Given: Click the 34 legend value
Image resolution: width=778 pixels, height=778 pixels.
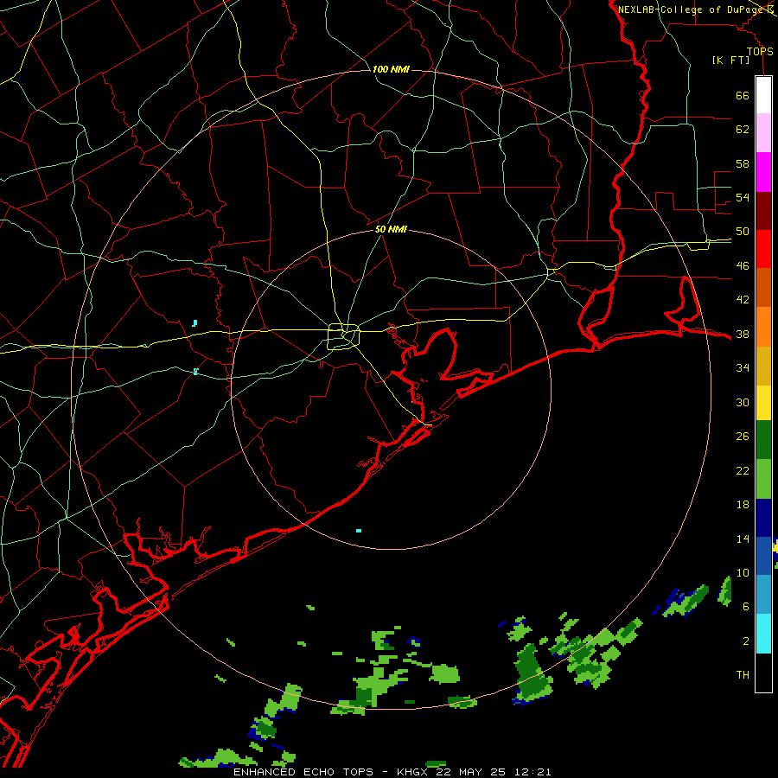Looking at the screenshot, I should (743, 368).
